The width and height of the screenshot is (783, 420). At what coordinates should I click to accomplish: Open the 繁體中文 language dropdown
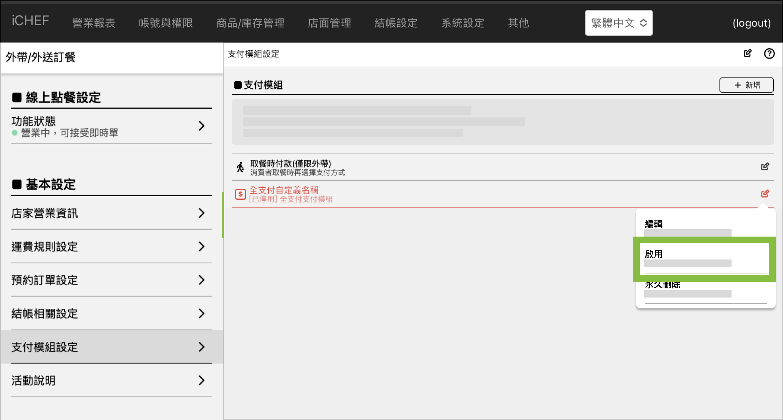[618, 23]
